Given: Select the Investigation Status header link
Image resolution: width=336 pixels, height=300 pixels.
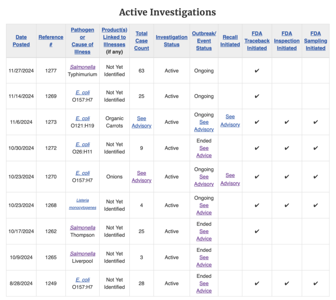Looking at the screenshot, I should coord(172,41).
